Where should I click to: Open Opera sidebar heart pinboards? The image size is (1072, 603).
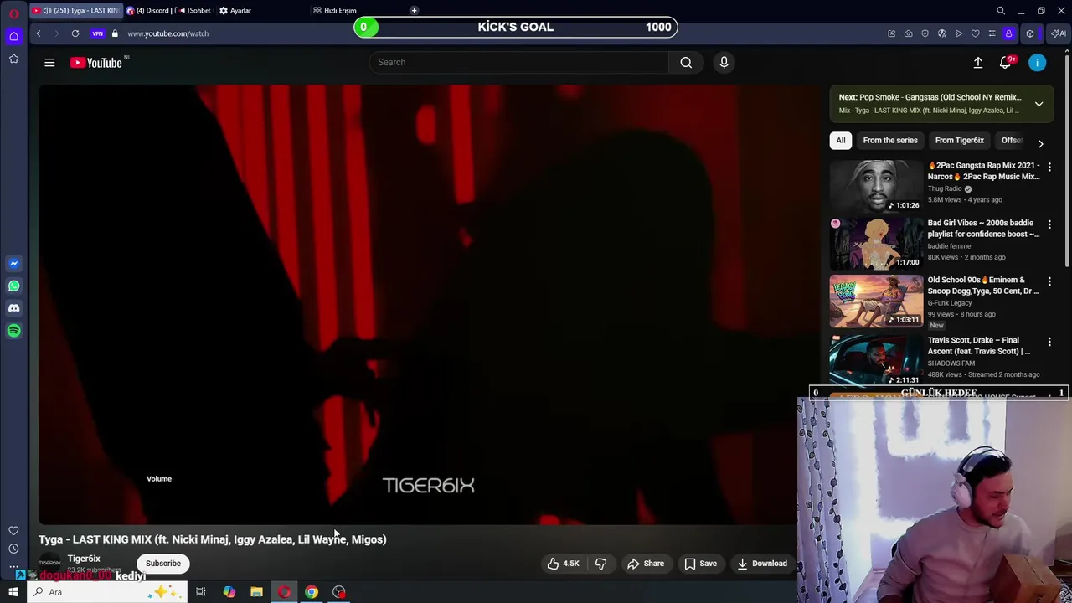pos(13,530)
